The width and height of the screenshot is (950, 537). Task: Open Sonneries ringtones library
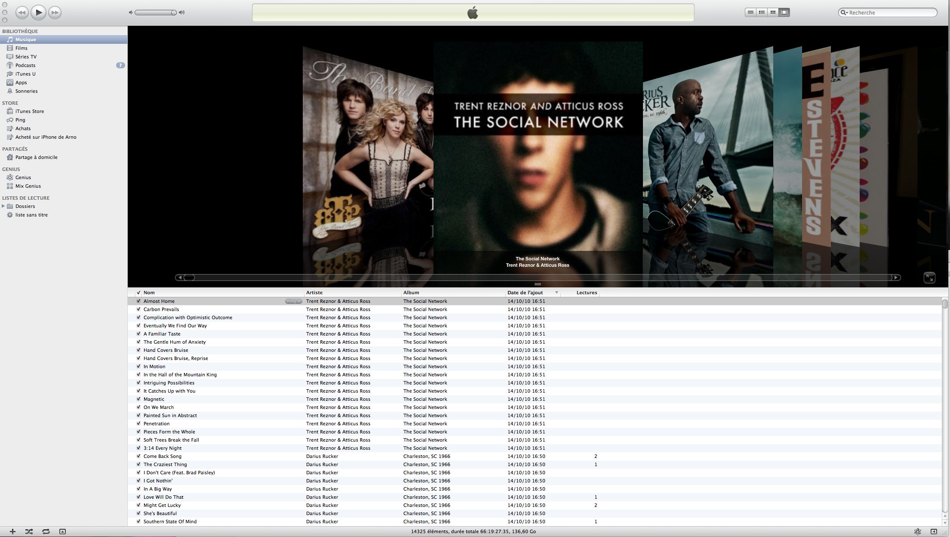pos(64,91)
